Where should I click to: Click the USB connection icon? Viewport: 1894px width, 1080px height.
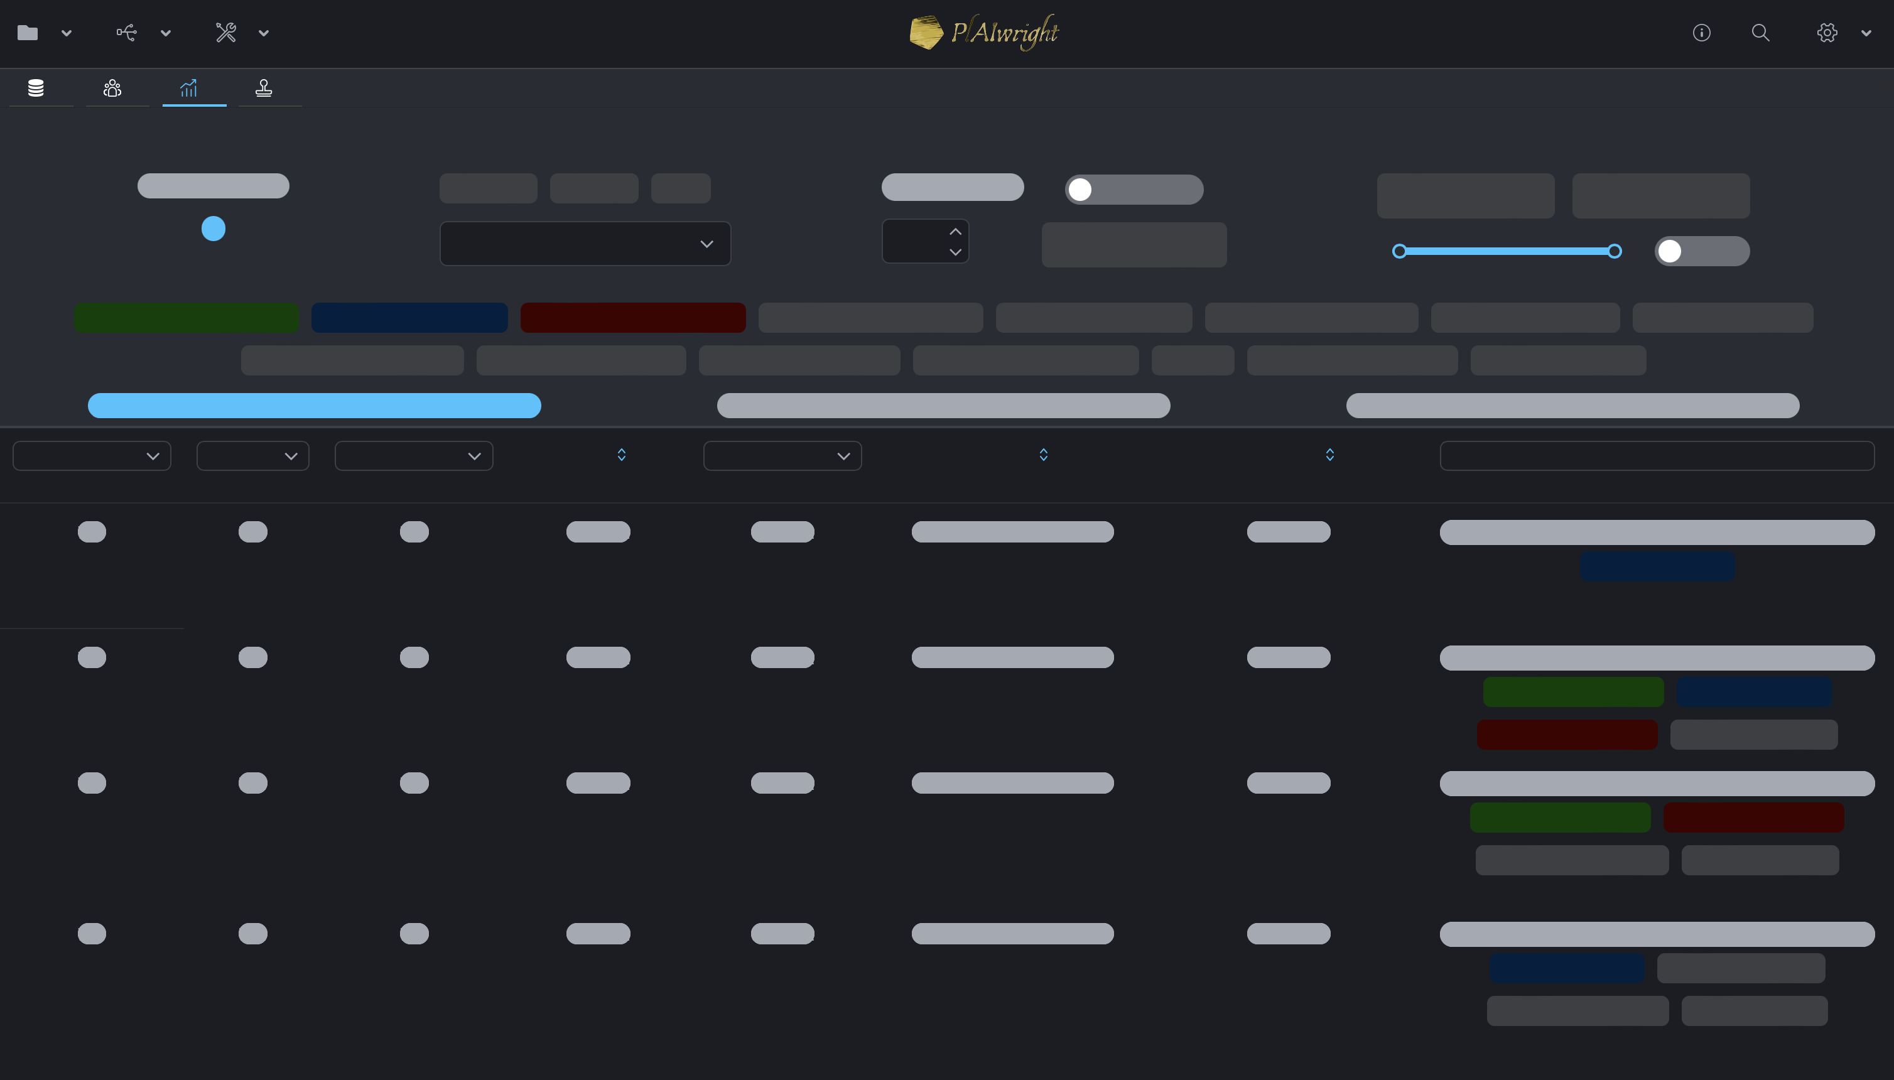click(127, 33)
